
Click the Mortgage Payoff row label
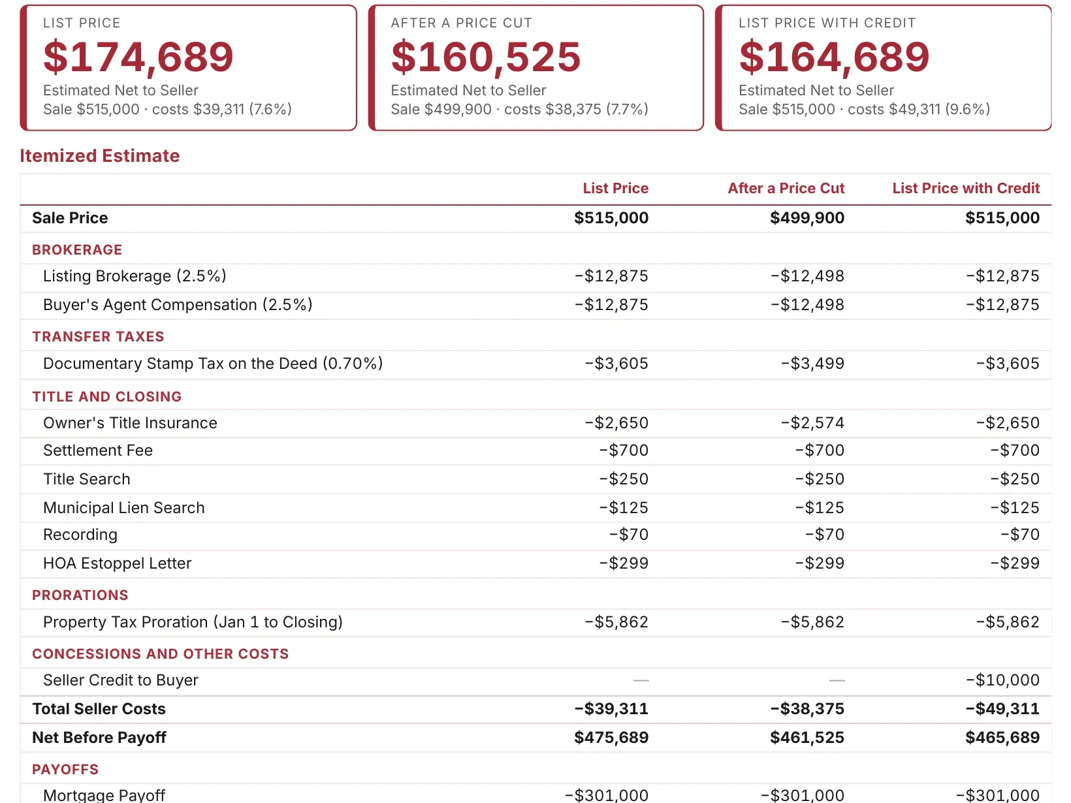click(104, 795)
